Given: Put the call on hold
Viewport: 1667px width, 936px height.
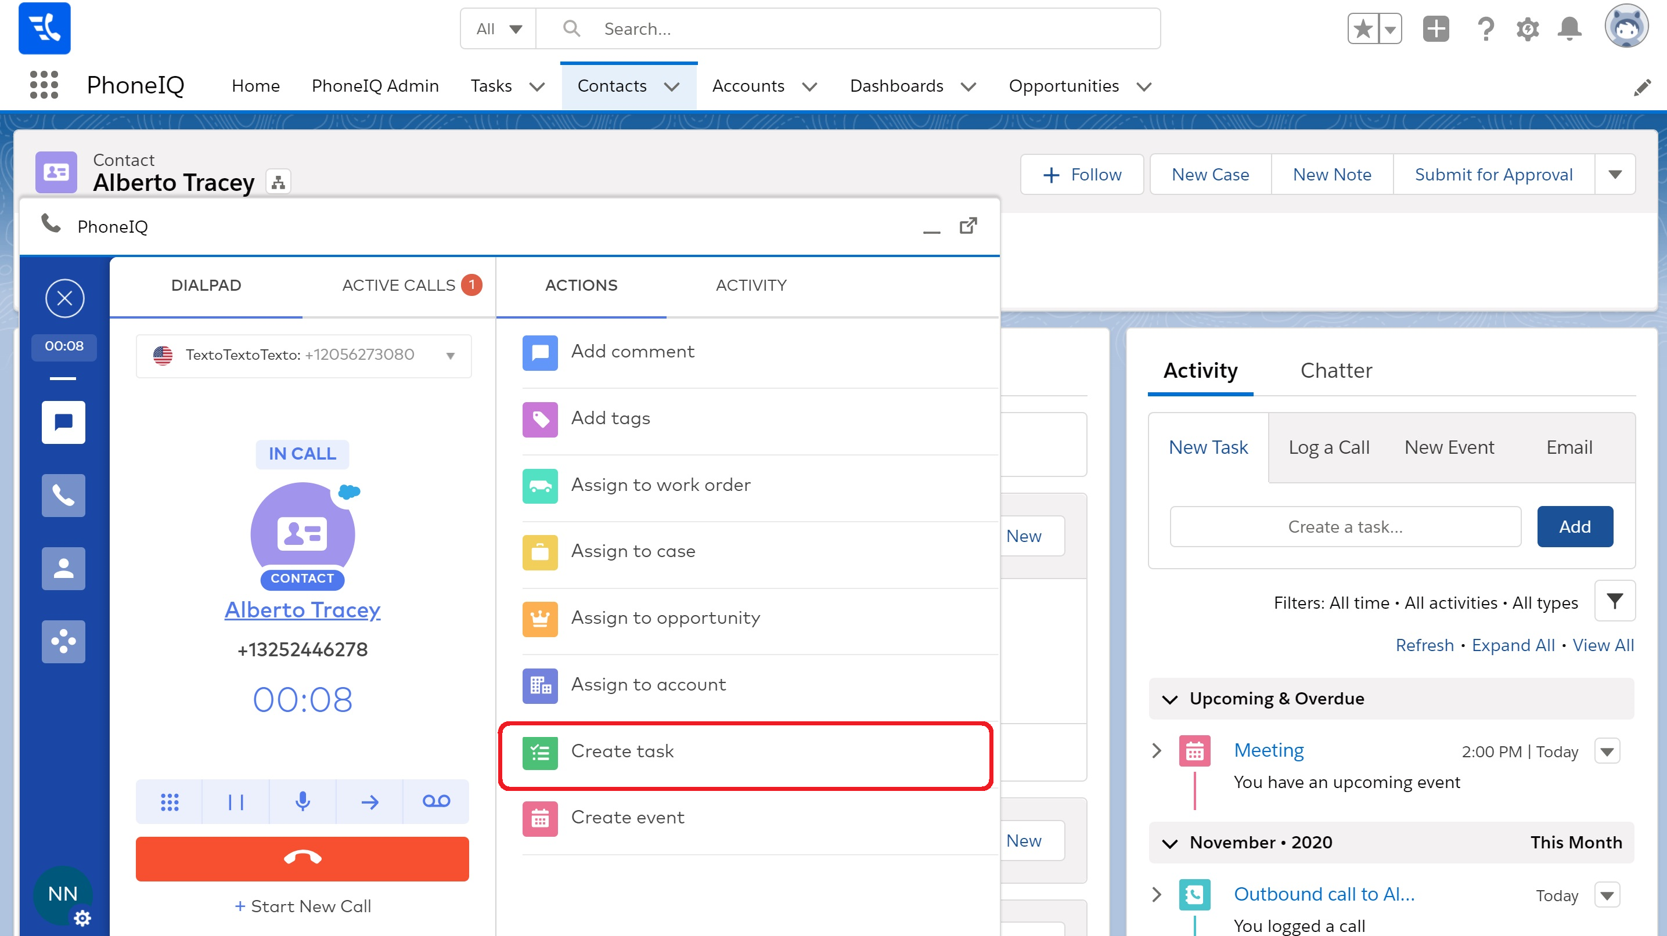Looking at the screenshot, I should point(236,801).
